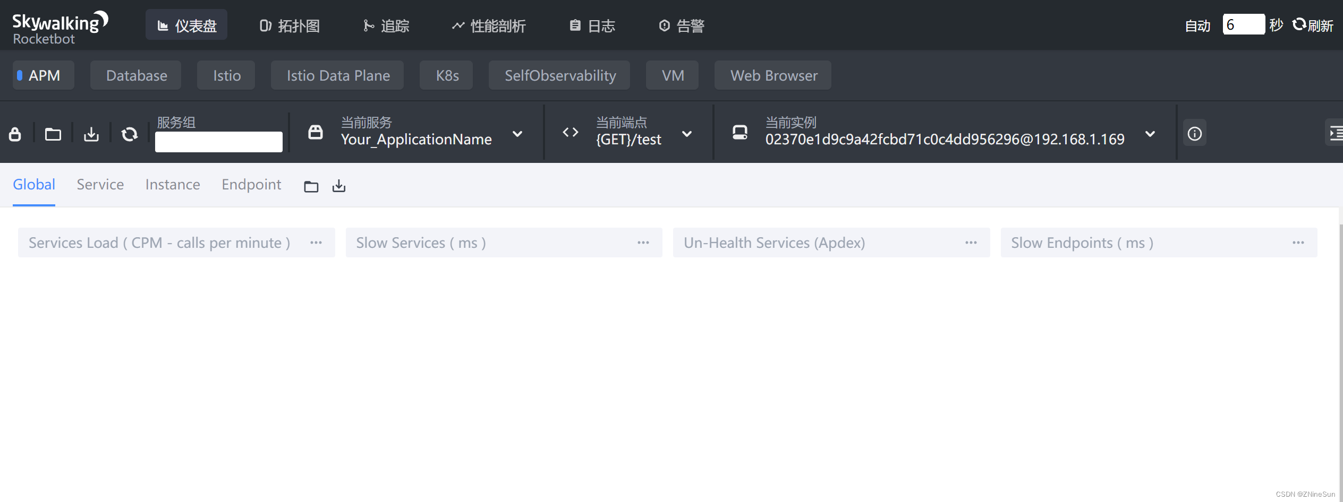Expand the side panel icon at right edge
The image size is (1343, 502).
tap(1336, 133)
